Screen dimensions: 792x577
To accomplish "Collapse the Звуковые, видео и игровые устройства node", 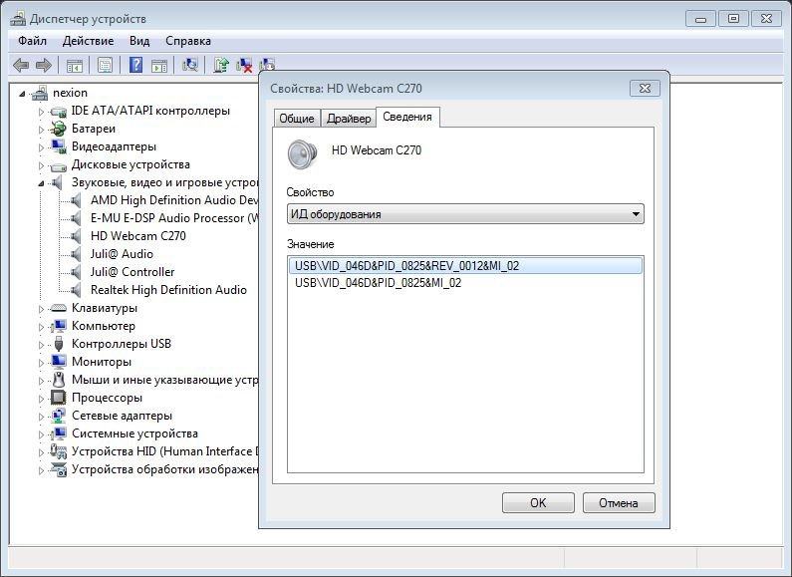I will pyautogui.click(x=42, y=183).
